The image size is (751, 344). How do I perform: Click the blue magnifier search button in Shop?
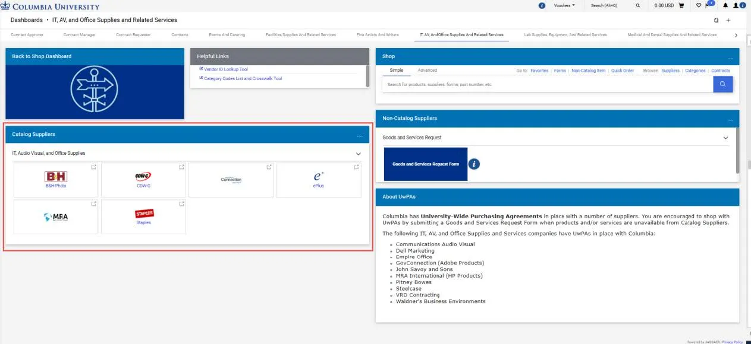(722, 84)
